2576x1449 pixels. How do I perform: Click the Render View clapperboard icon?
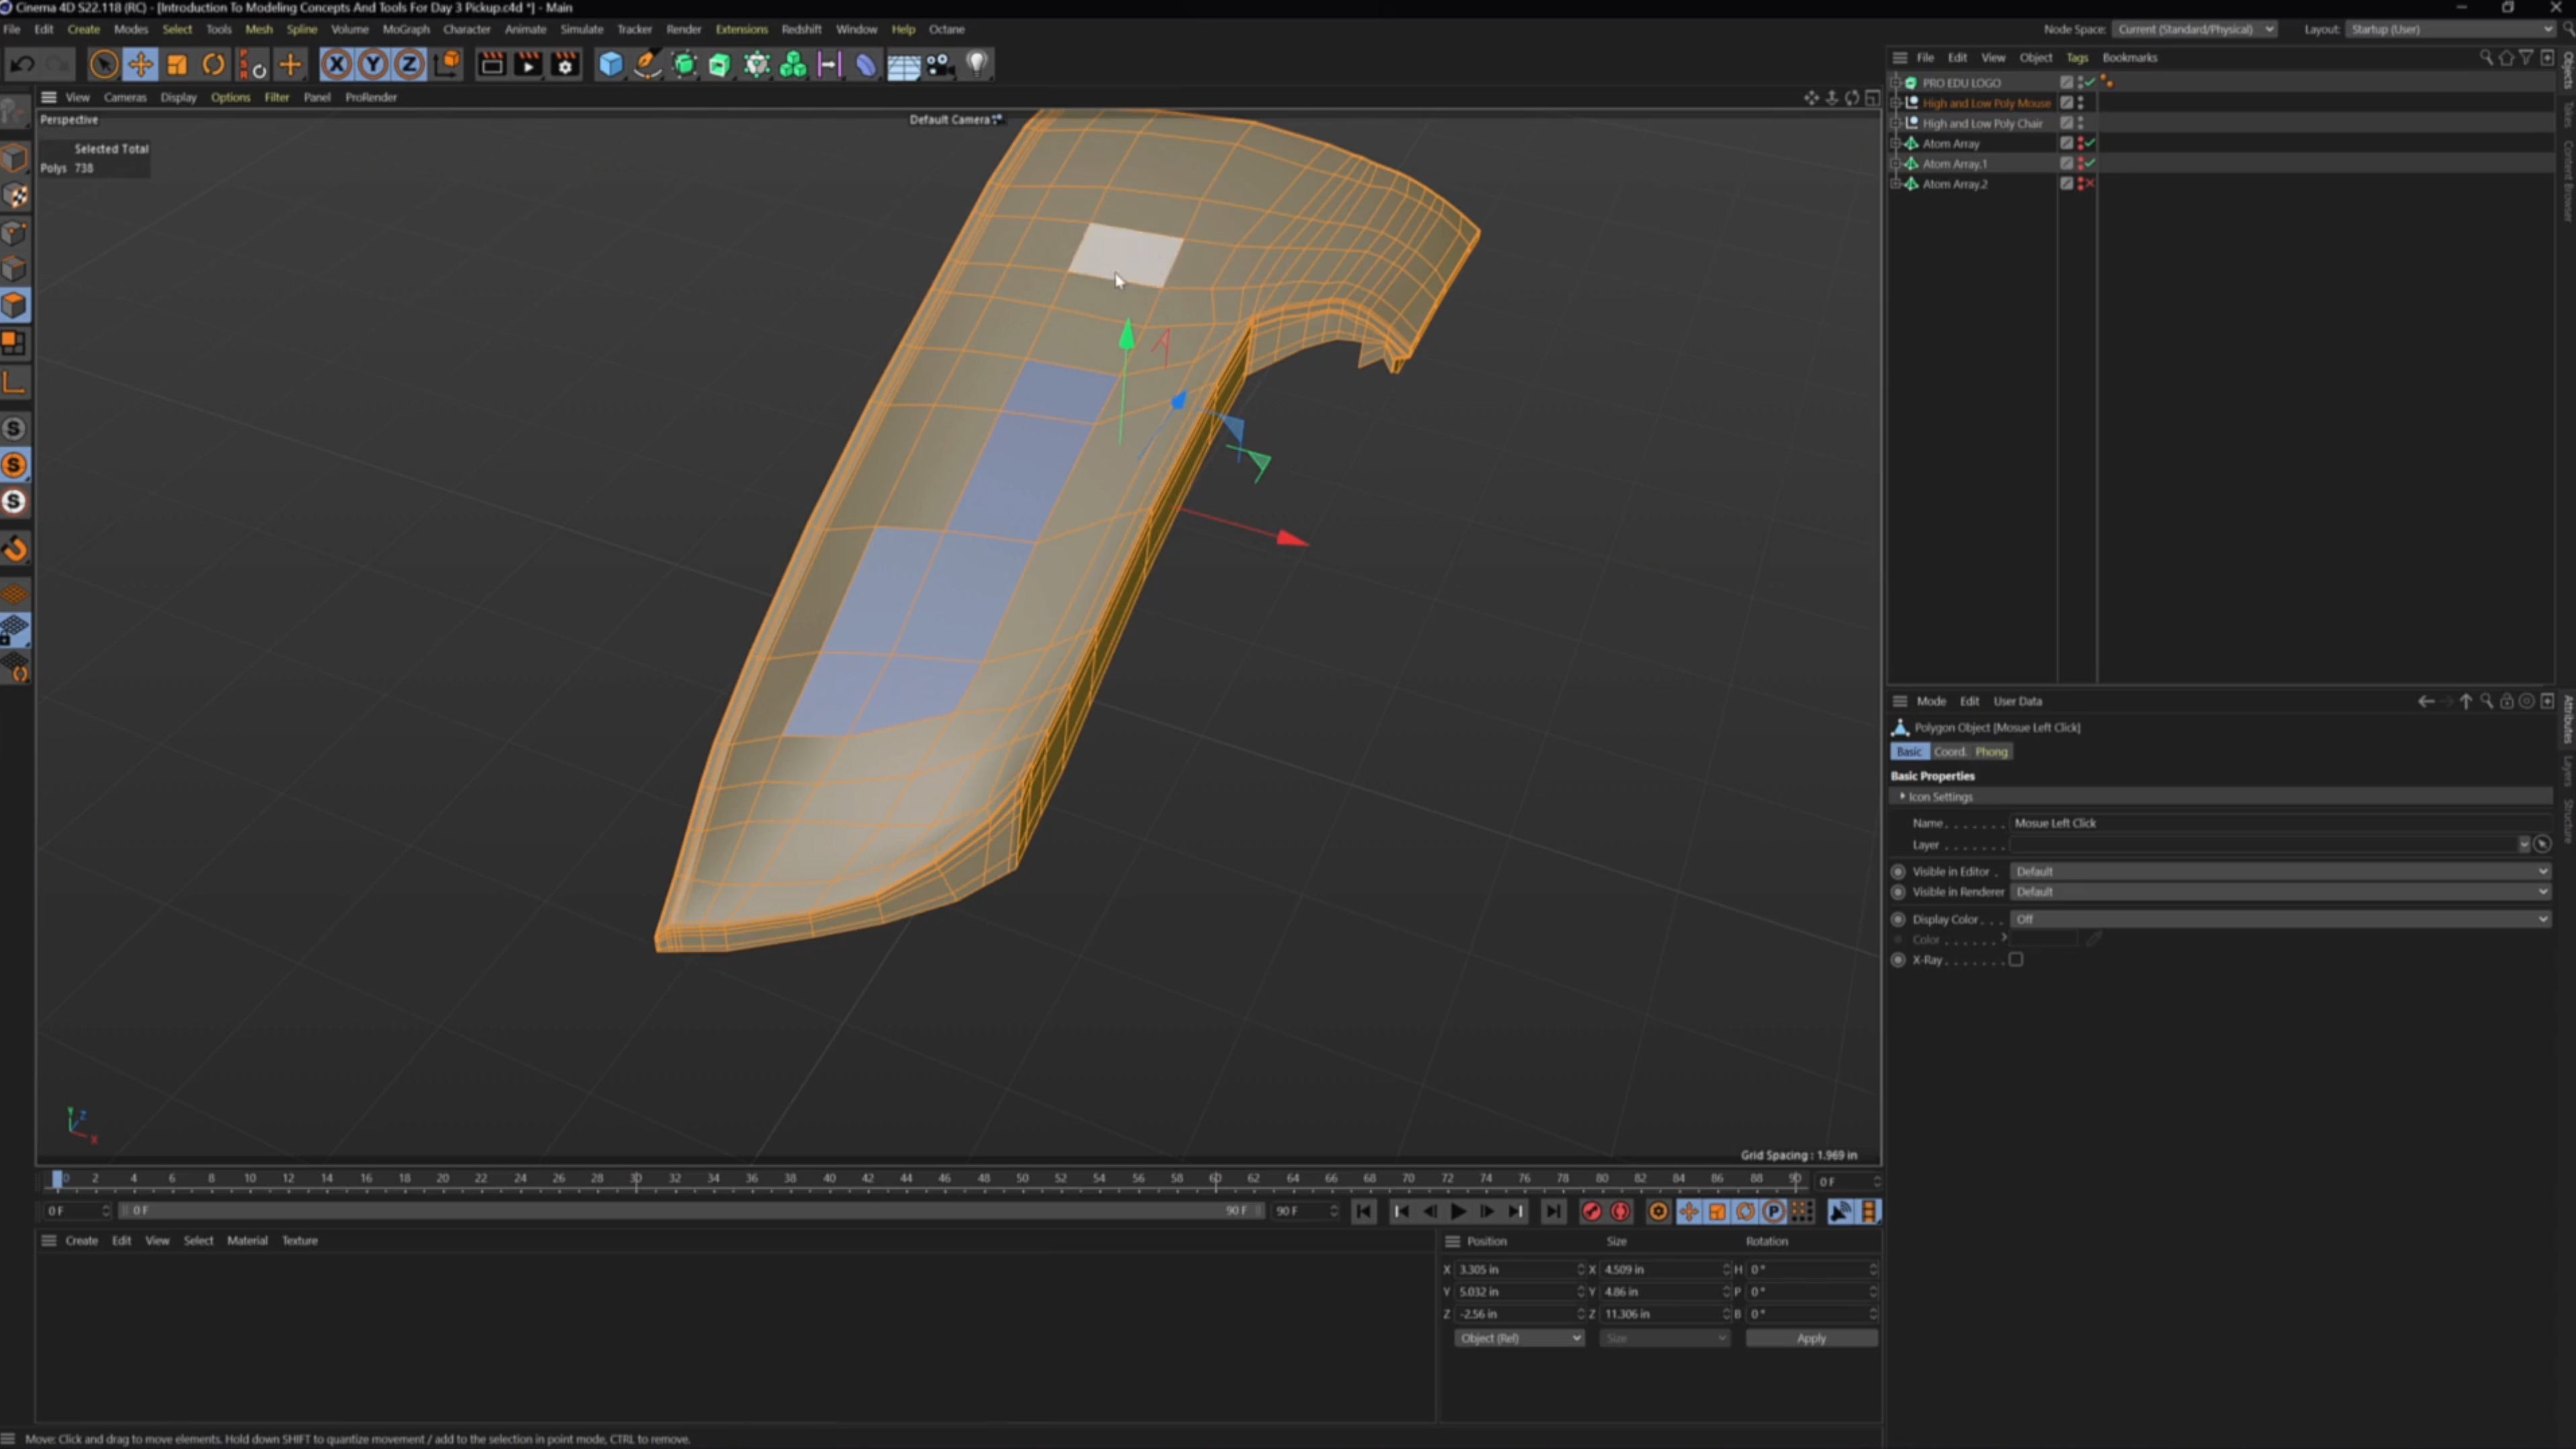pos(491,65)
